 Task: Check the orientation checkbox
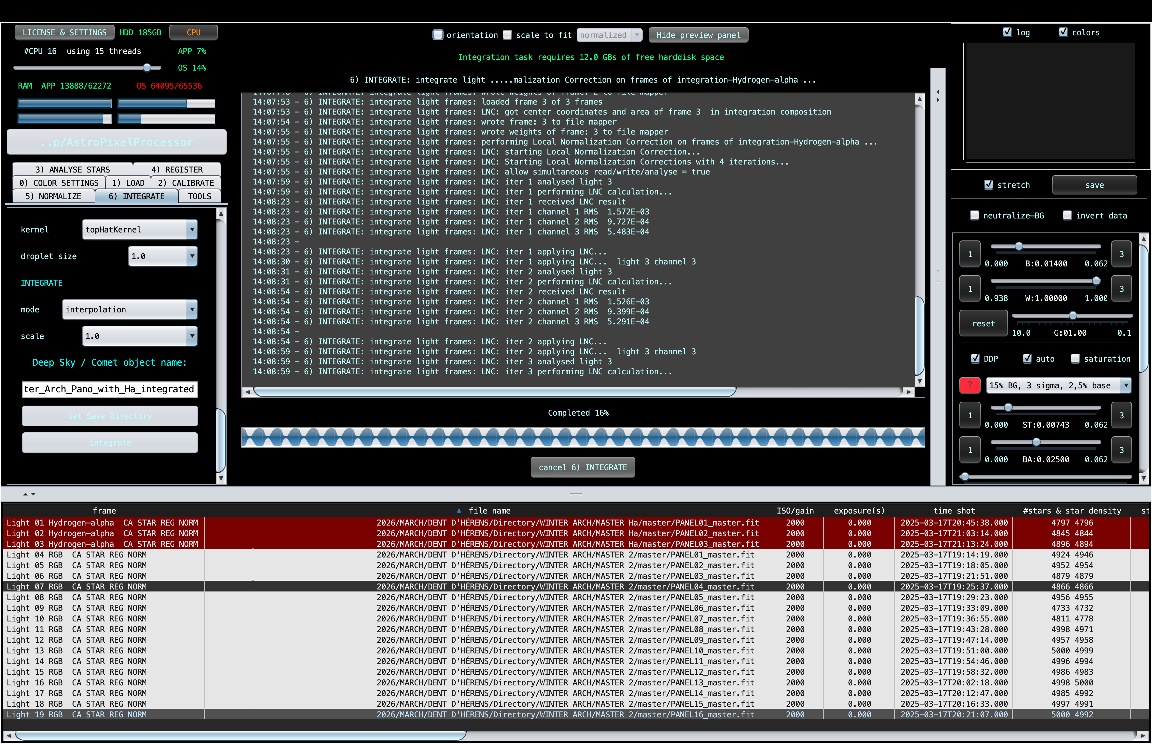438,35
